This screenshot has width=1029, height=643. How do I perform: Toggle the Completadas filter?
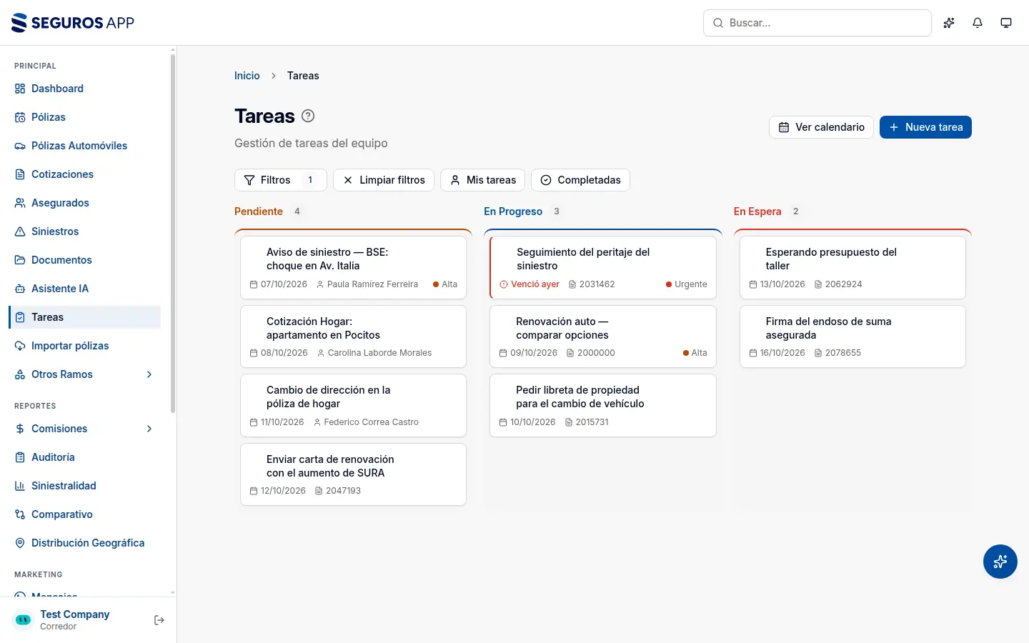580,180
